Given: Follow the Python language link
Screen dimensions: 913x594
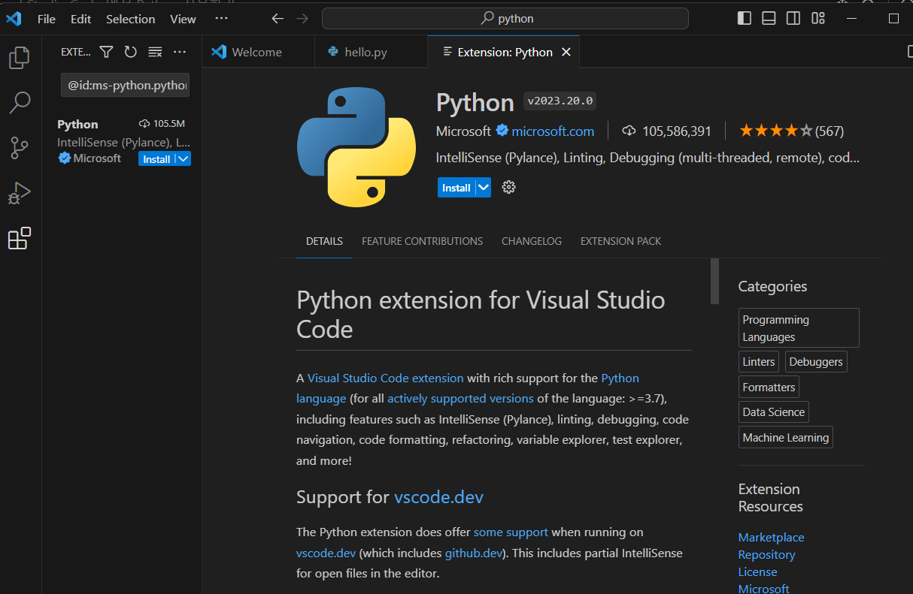Looking at the screenshot, I should pyautogui.click(x=468, y=388).
